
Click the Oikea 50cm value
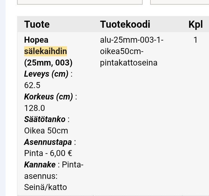(x=46, y=131)
